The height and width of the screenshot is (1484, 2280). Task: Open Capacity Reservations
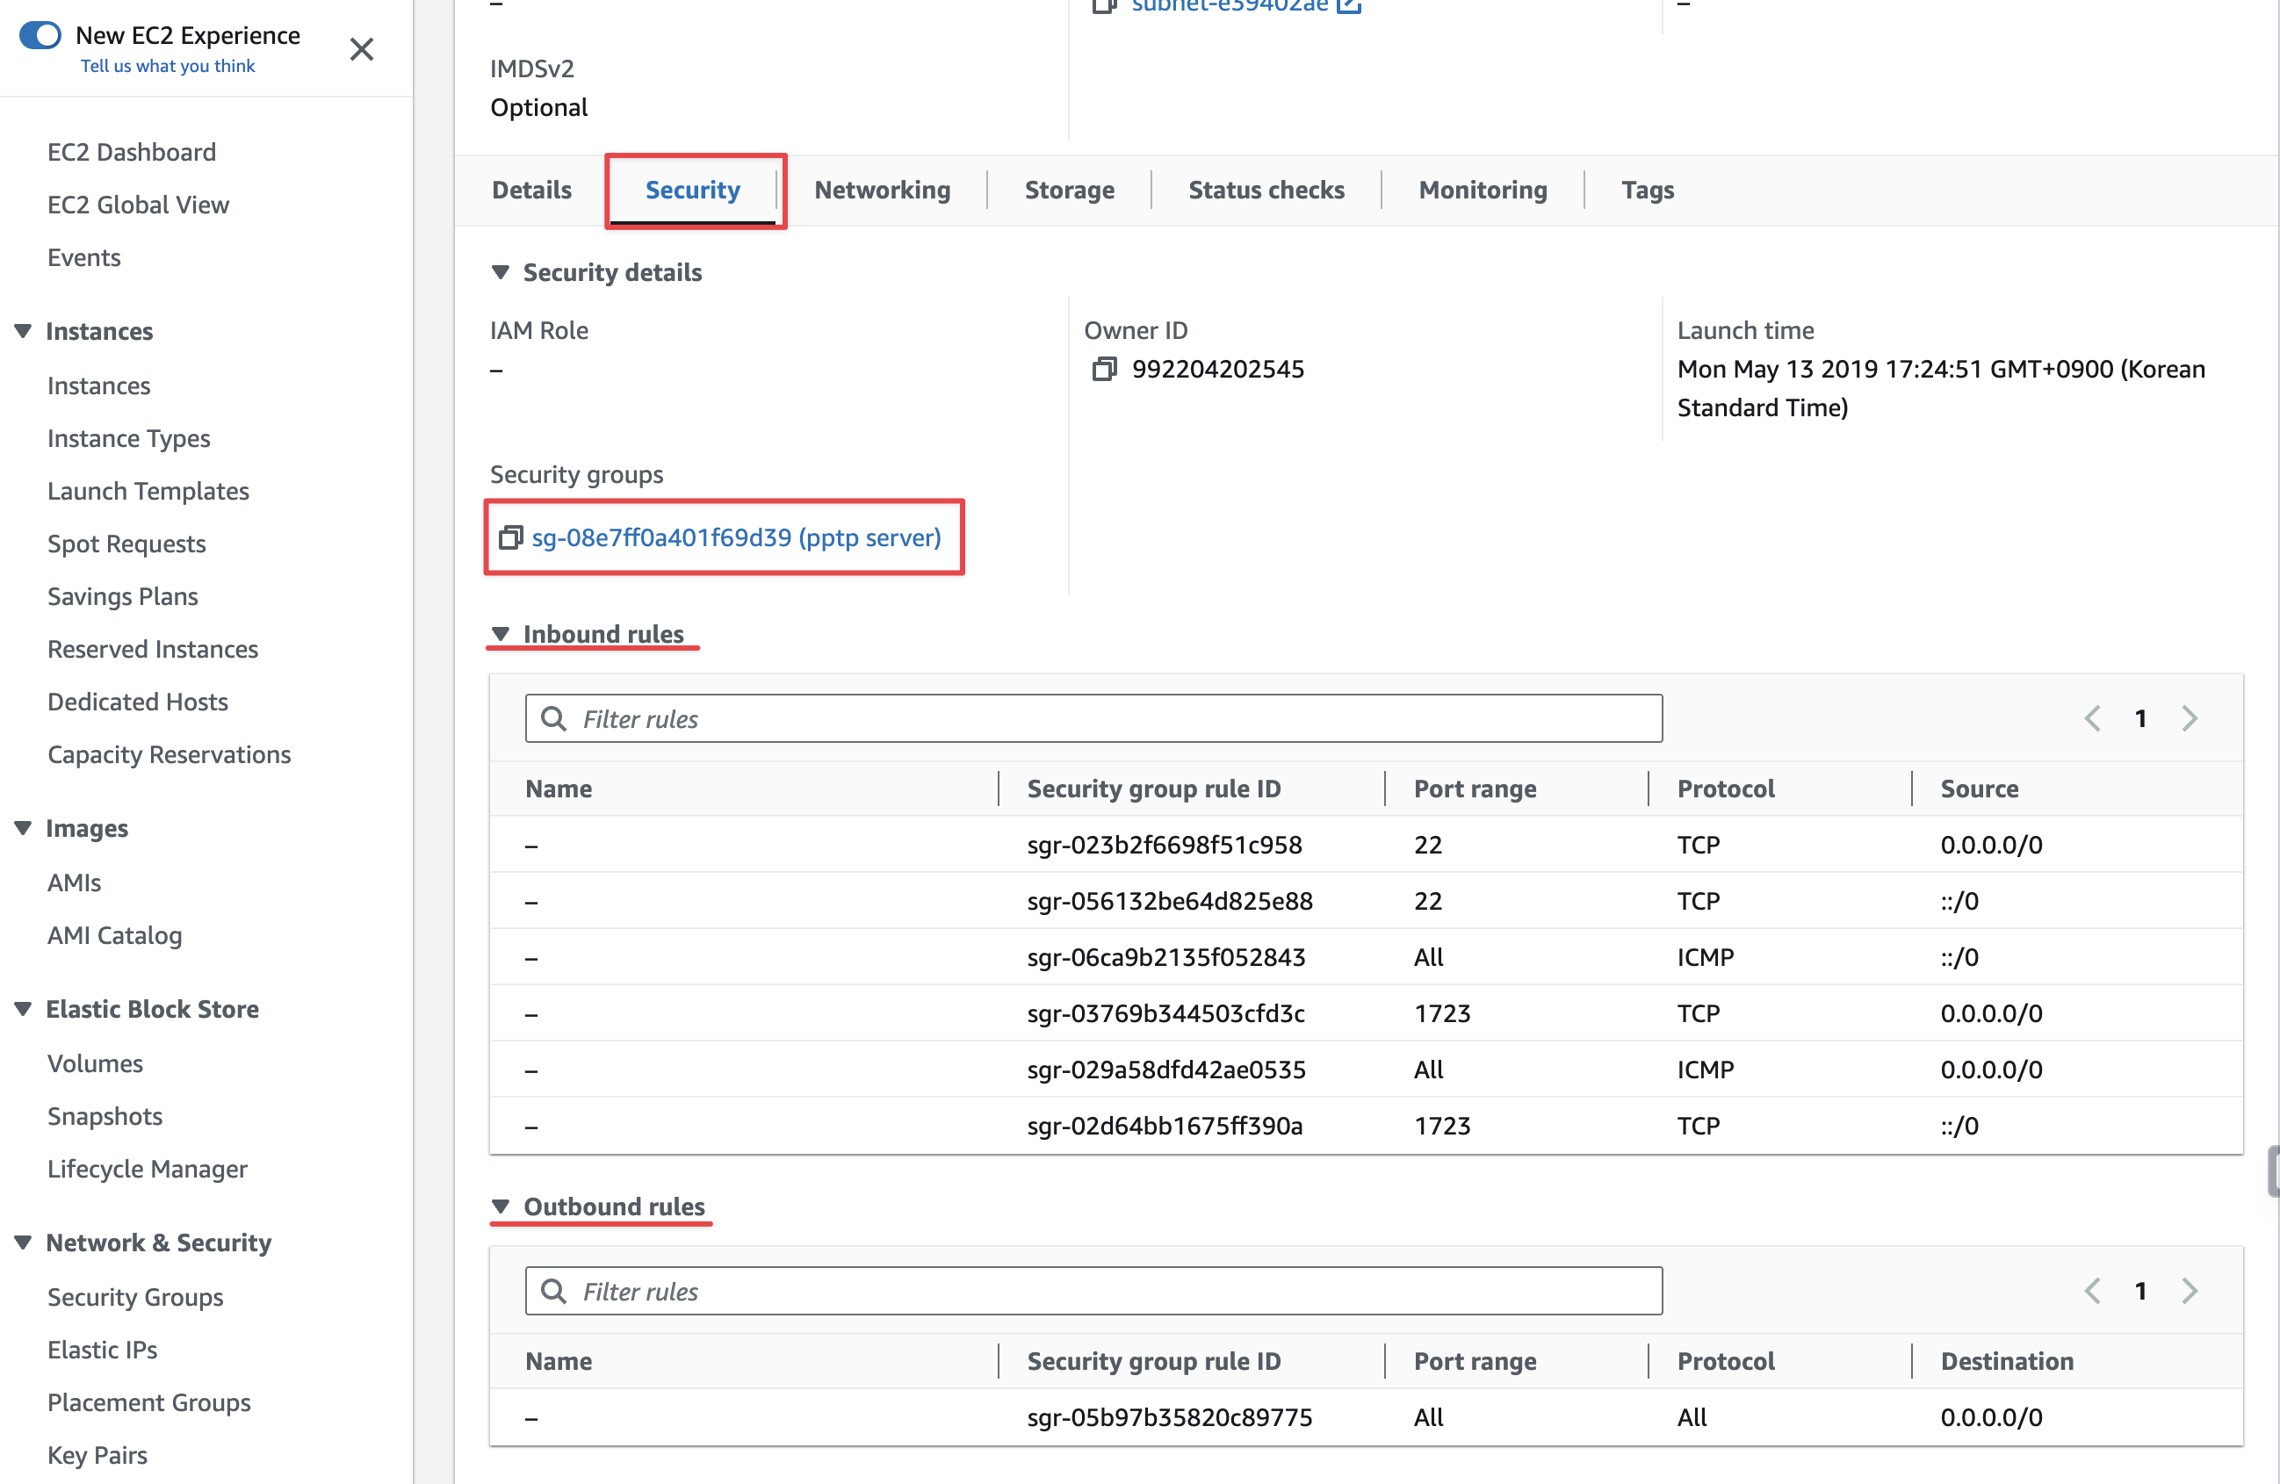(x=170, y=754)
